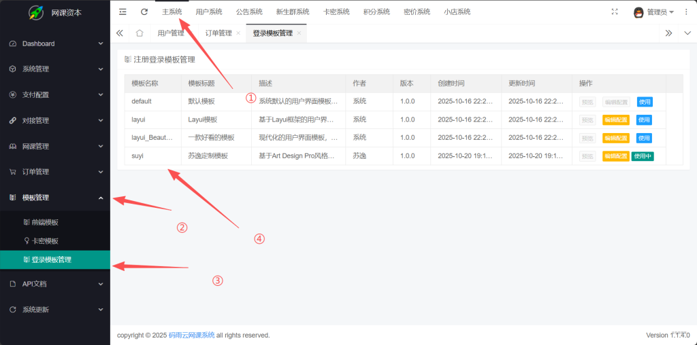Click the home tab icon

tap(140, 33)
